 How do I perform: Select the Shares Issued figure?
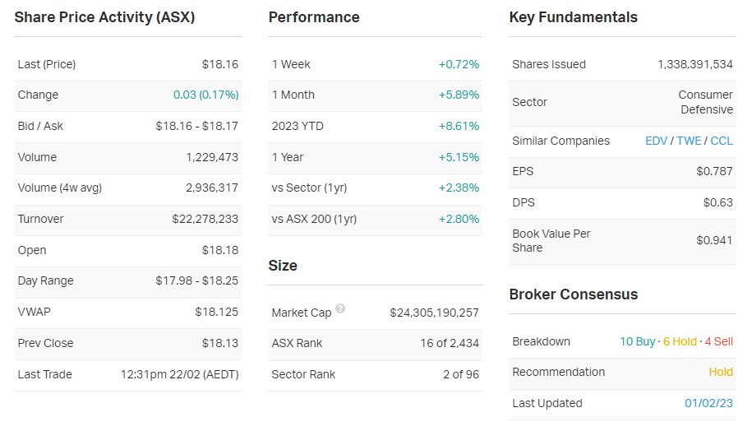694,64
